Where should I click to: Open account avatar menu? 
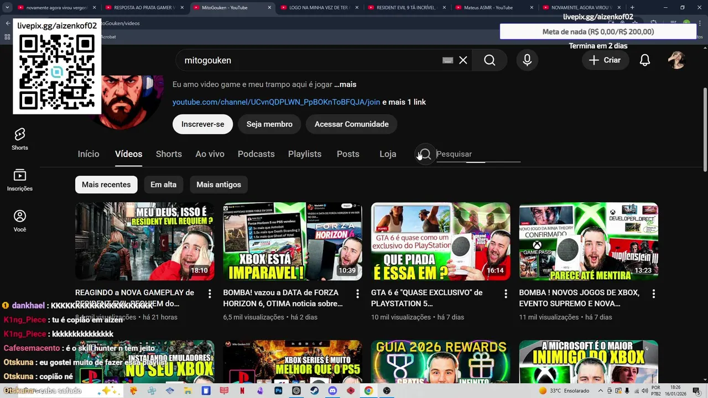point(676,60)
